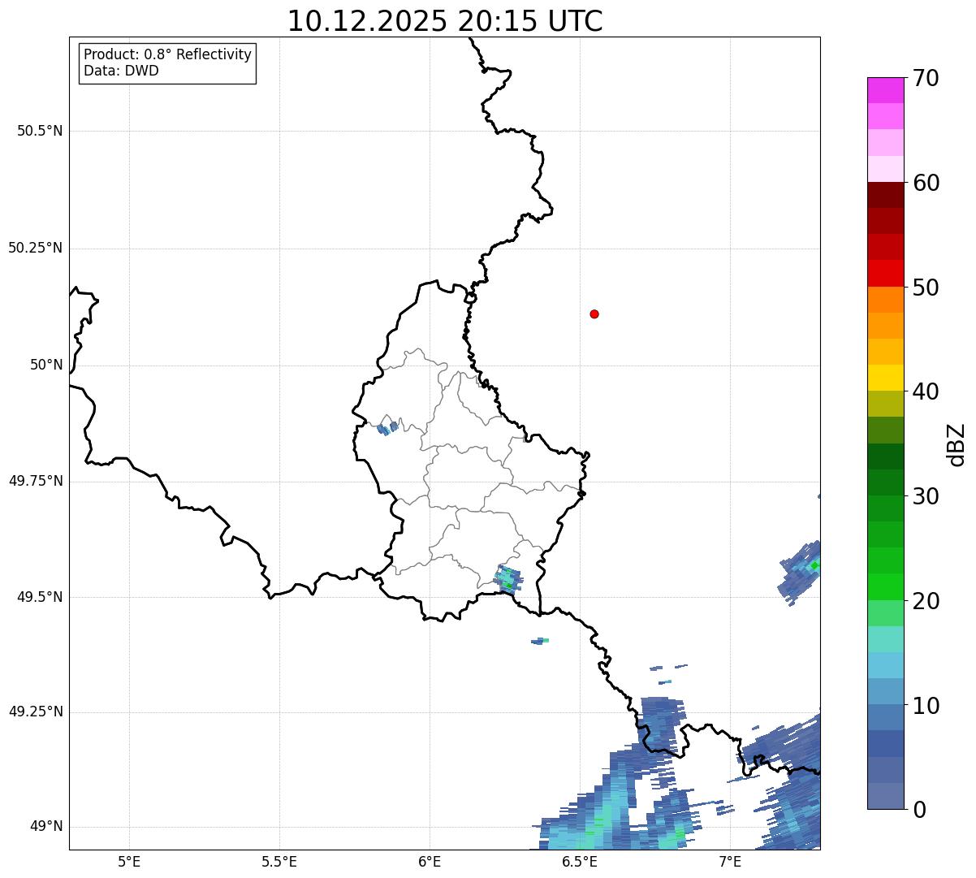The width and height of the screenshot is (976, 878).
Task: Pick the magenta swatch at top of colorbar
Action: 885,90
